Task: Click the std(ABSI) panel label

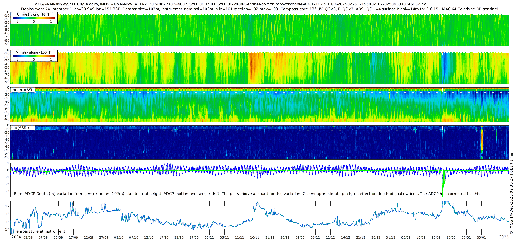Action: (20, 128)
